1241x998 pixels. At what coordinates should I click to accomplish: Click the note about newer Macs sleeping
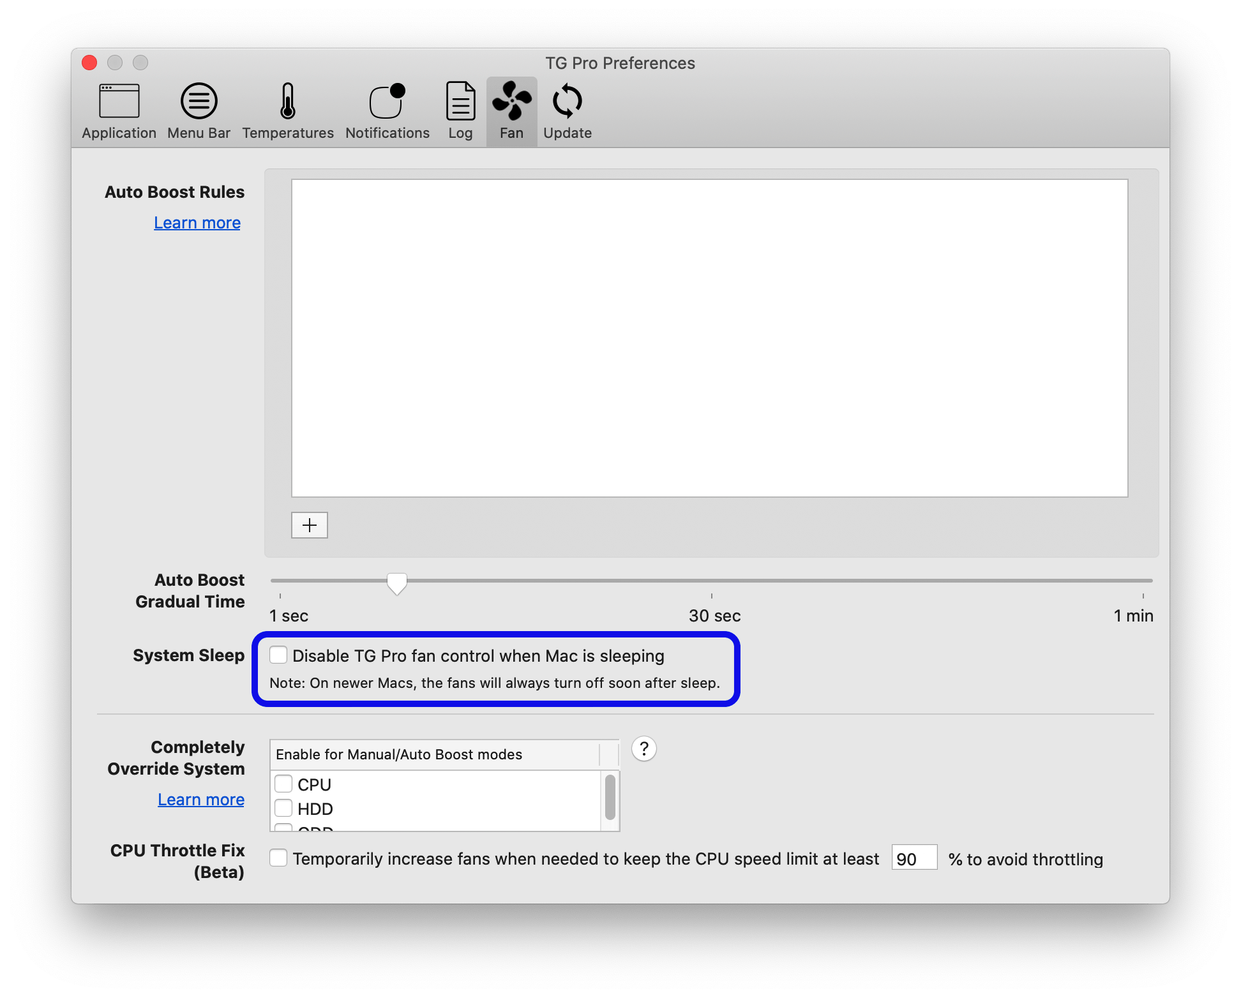pyautogui.click(x=495, y=683)
